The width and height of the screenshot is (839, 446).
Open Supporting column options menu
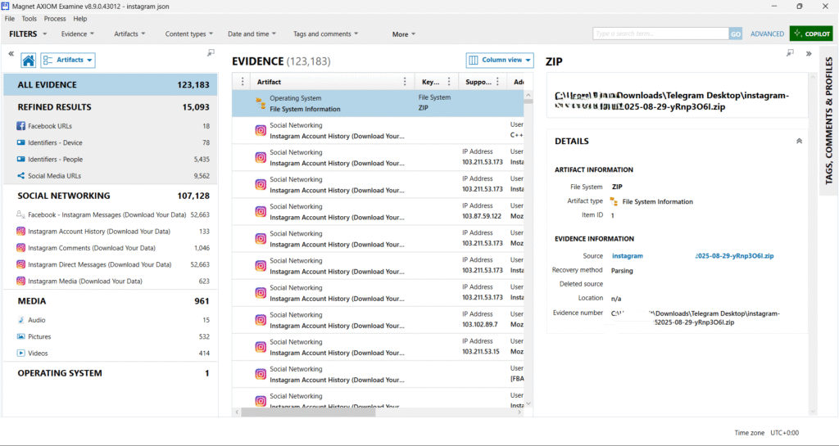click(x=497, y=82)
